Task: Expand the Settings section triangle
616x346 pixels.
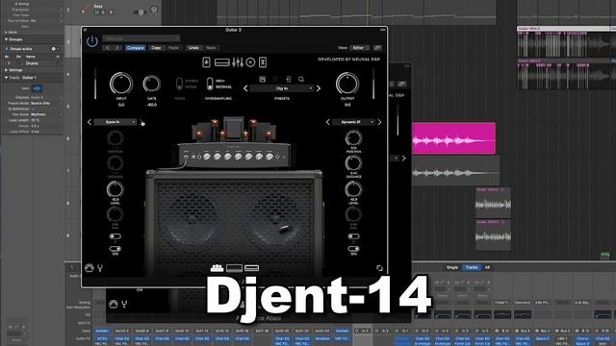Action: click(7, 70)
